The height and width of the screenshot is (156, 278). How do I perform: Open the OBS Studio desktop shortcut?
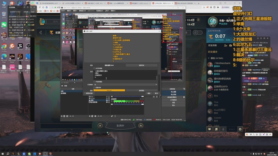[x=28, y=47]
